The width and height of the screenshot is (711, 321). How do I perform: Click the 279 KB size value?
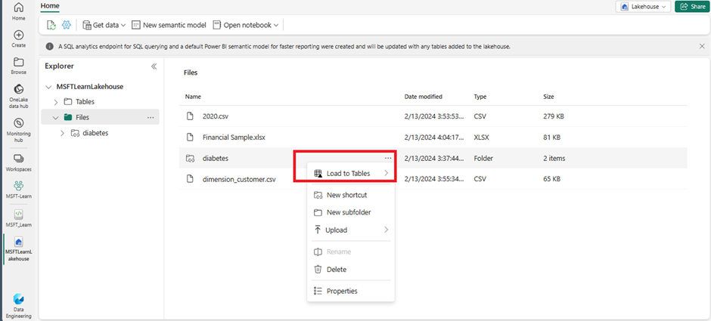[554, 116]
